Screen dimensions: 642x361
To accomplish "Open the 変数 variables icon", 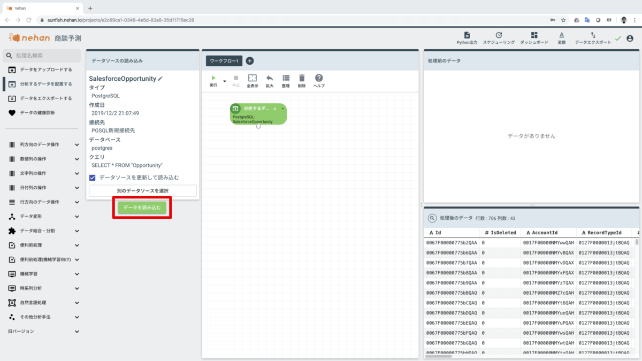I will coord(562,38).
